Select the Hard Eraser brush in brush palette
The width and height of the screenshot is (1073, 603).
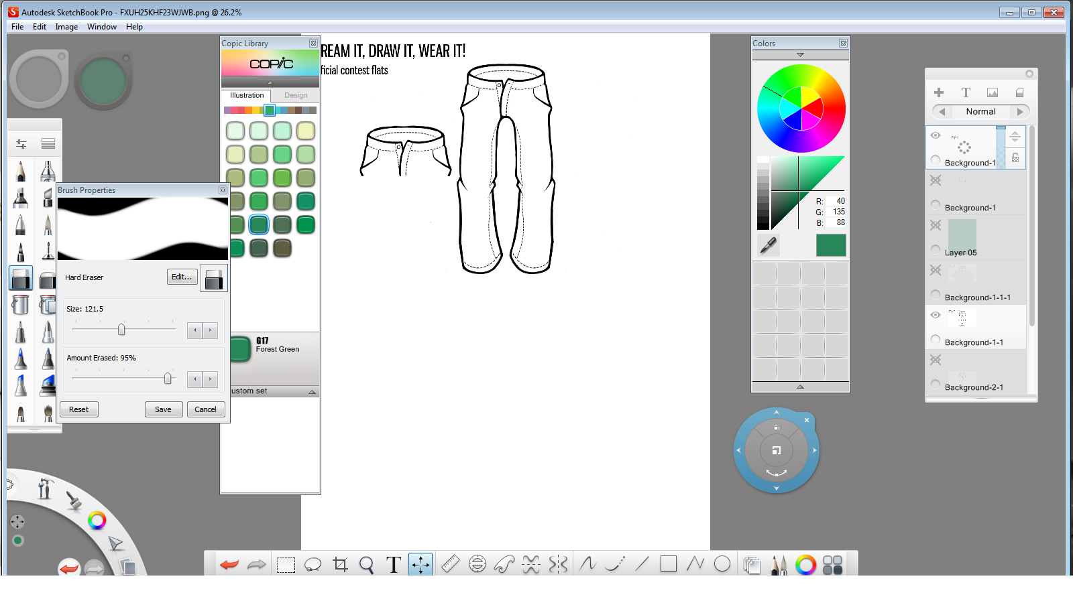click(x=21, y=278)
